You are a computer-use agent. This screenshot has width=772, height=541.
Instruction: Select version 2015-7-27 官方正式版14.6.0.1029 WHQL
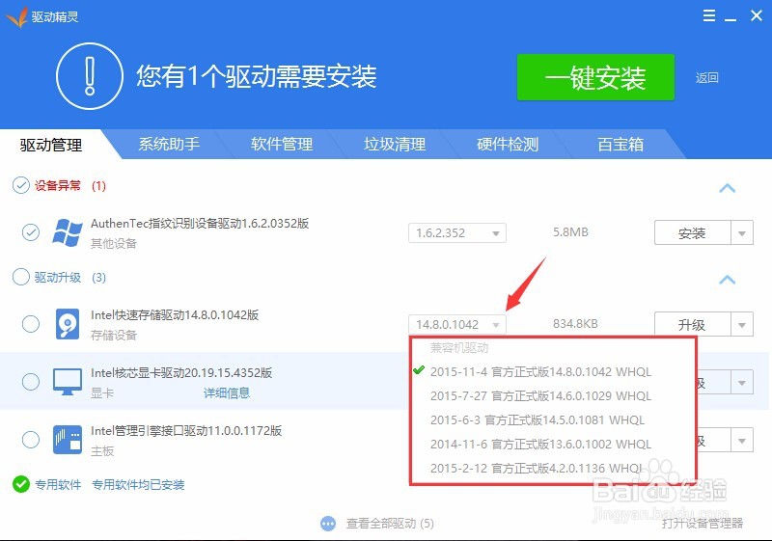(540, 396)
